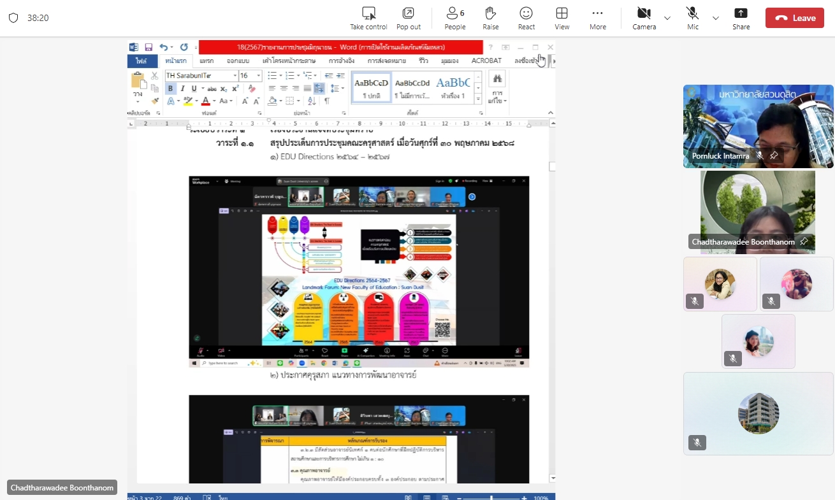The image size is (835, 500).
Task: Expand the Camera options dropdown arrow
Action: (x=667, y=18)
